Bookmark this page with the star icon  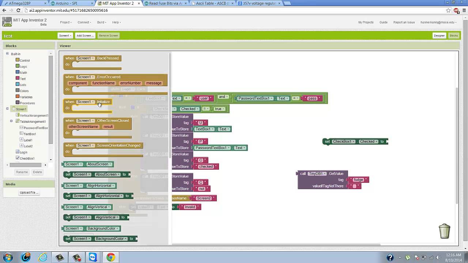pyautogui.click(x=448, y=11)
